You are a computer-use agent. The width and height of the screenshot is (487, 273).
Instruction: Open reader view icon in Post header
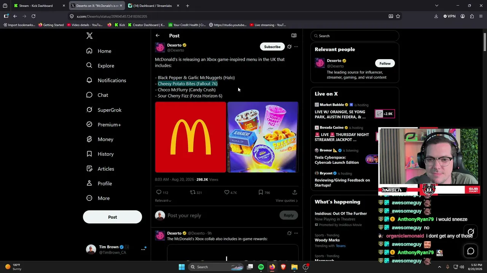click(294, 36)
